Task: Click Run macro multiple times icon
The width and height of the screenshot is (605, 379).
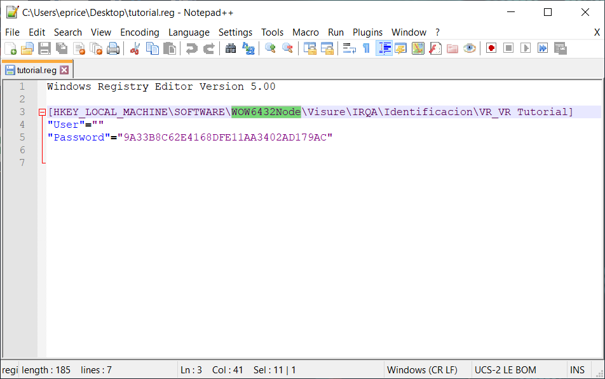Action: (543, 48)
